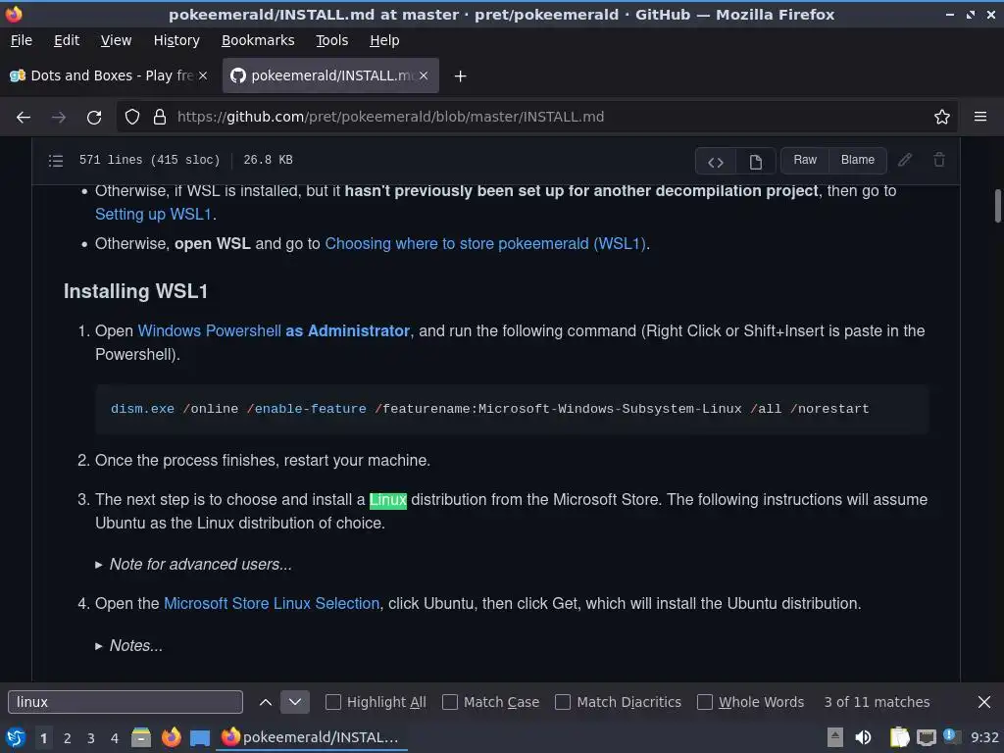Open the Edit menu

[67, 40]
